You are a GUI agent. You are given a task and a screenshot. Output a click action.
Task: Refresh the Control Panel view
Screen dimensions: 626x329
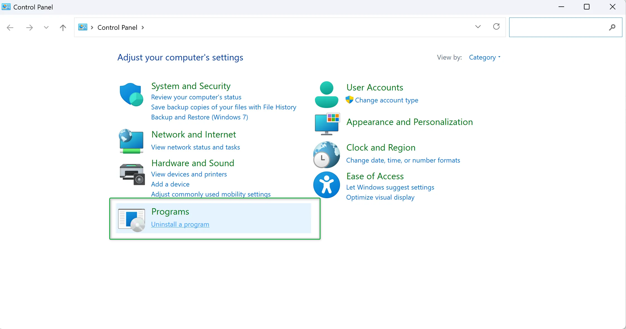coord(496,27)
